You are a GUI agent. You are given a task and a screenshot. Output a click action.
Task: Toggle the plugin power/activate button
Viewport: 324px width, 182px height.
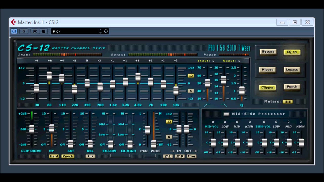pos(14,31)
